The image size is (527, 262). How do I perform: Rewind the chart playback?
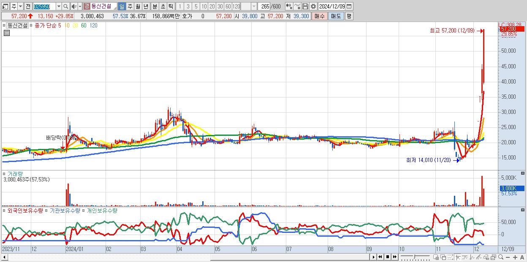pos(380,257)
